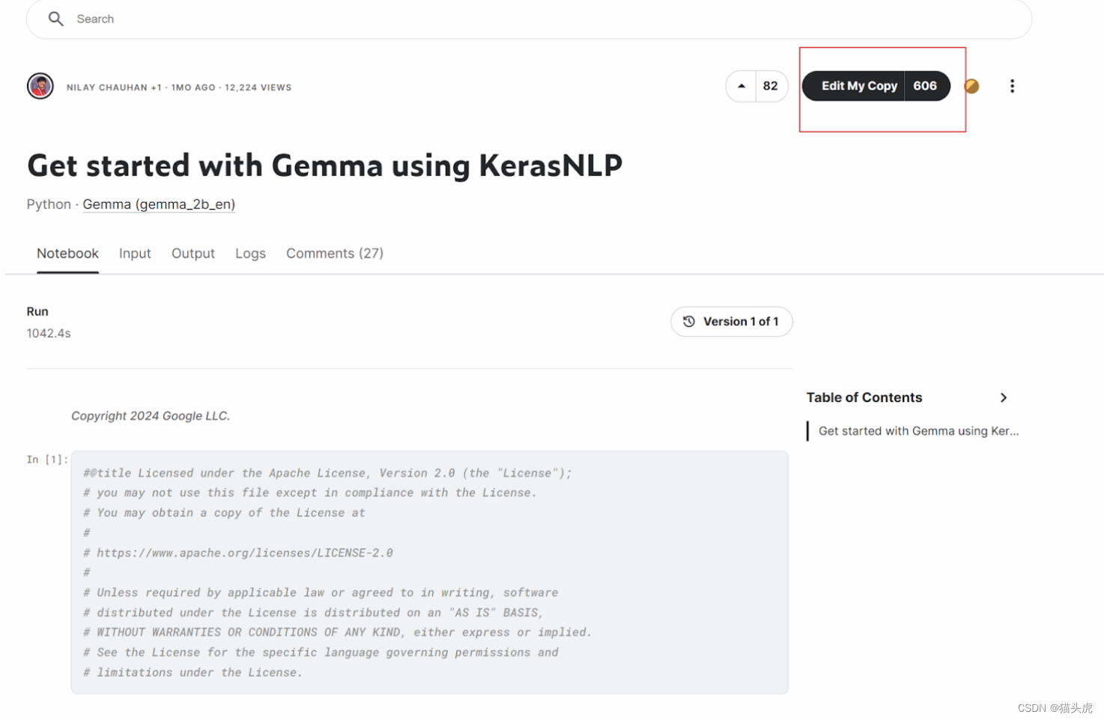Open the NILAY CHAUHAN author link
Viewport: 1104px width, 720px height.
[x=107, y=88]
